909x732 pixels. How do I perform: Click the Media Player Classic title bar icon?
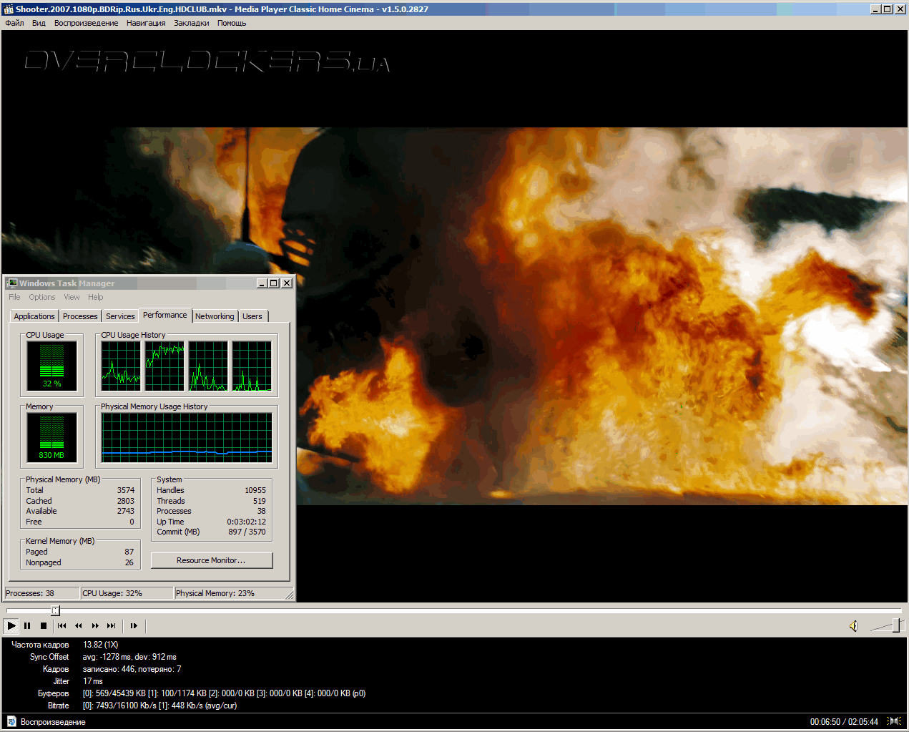tap(9, 9)
